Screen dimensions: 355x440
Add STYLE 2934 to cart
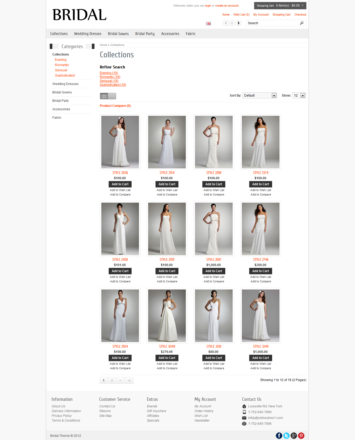(x=120, y=358)
